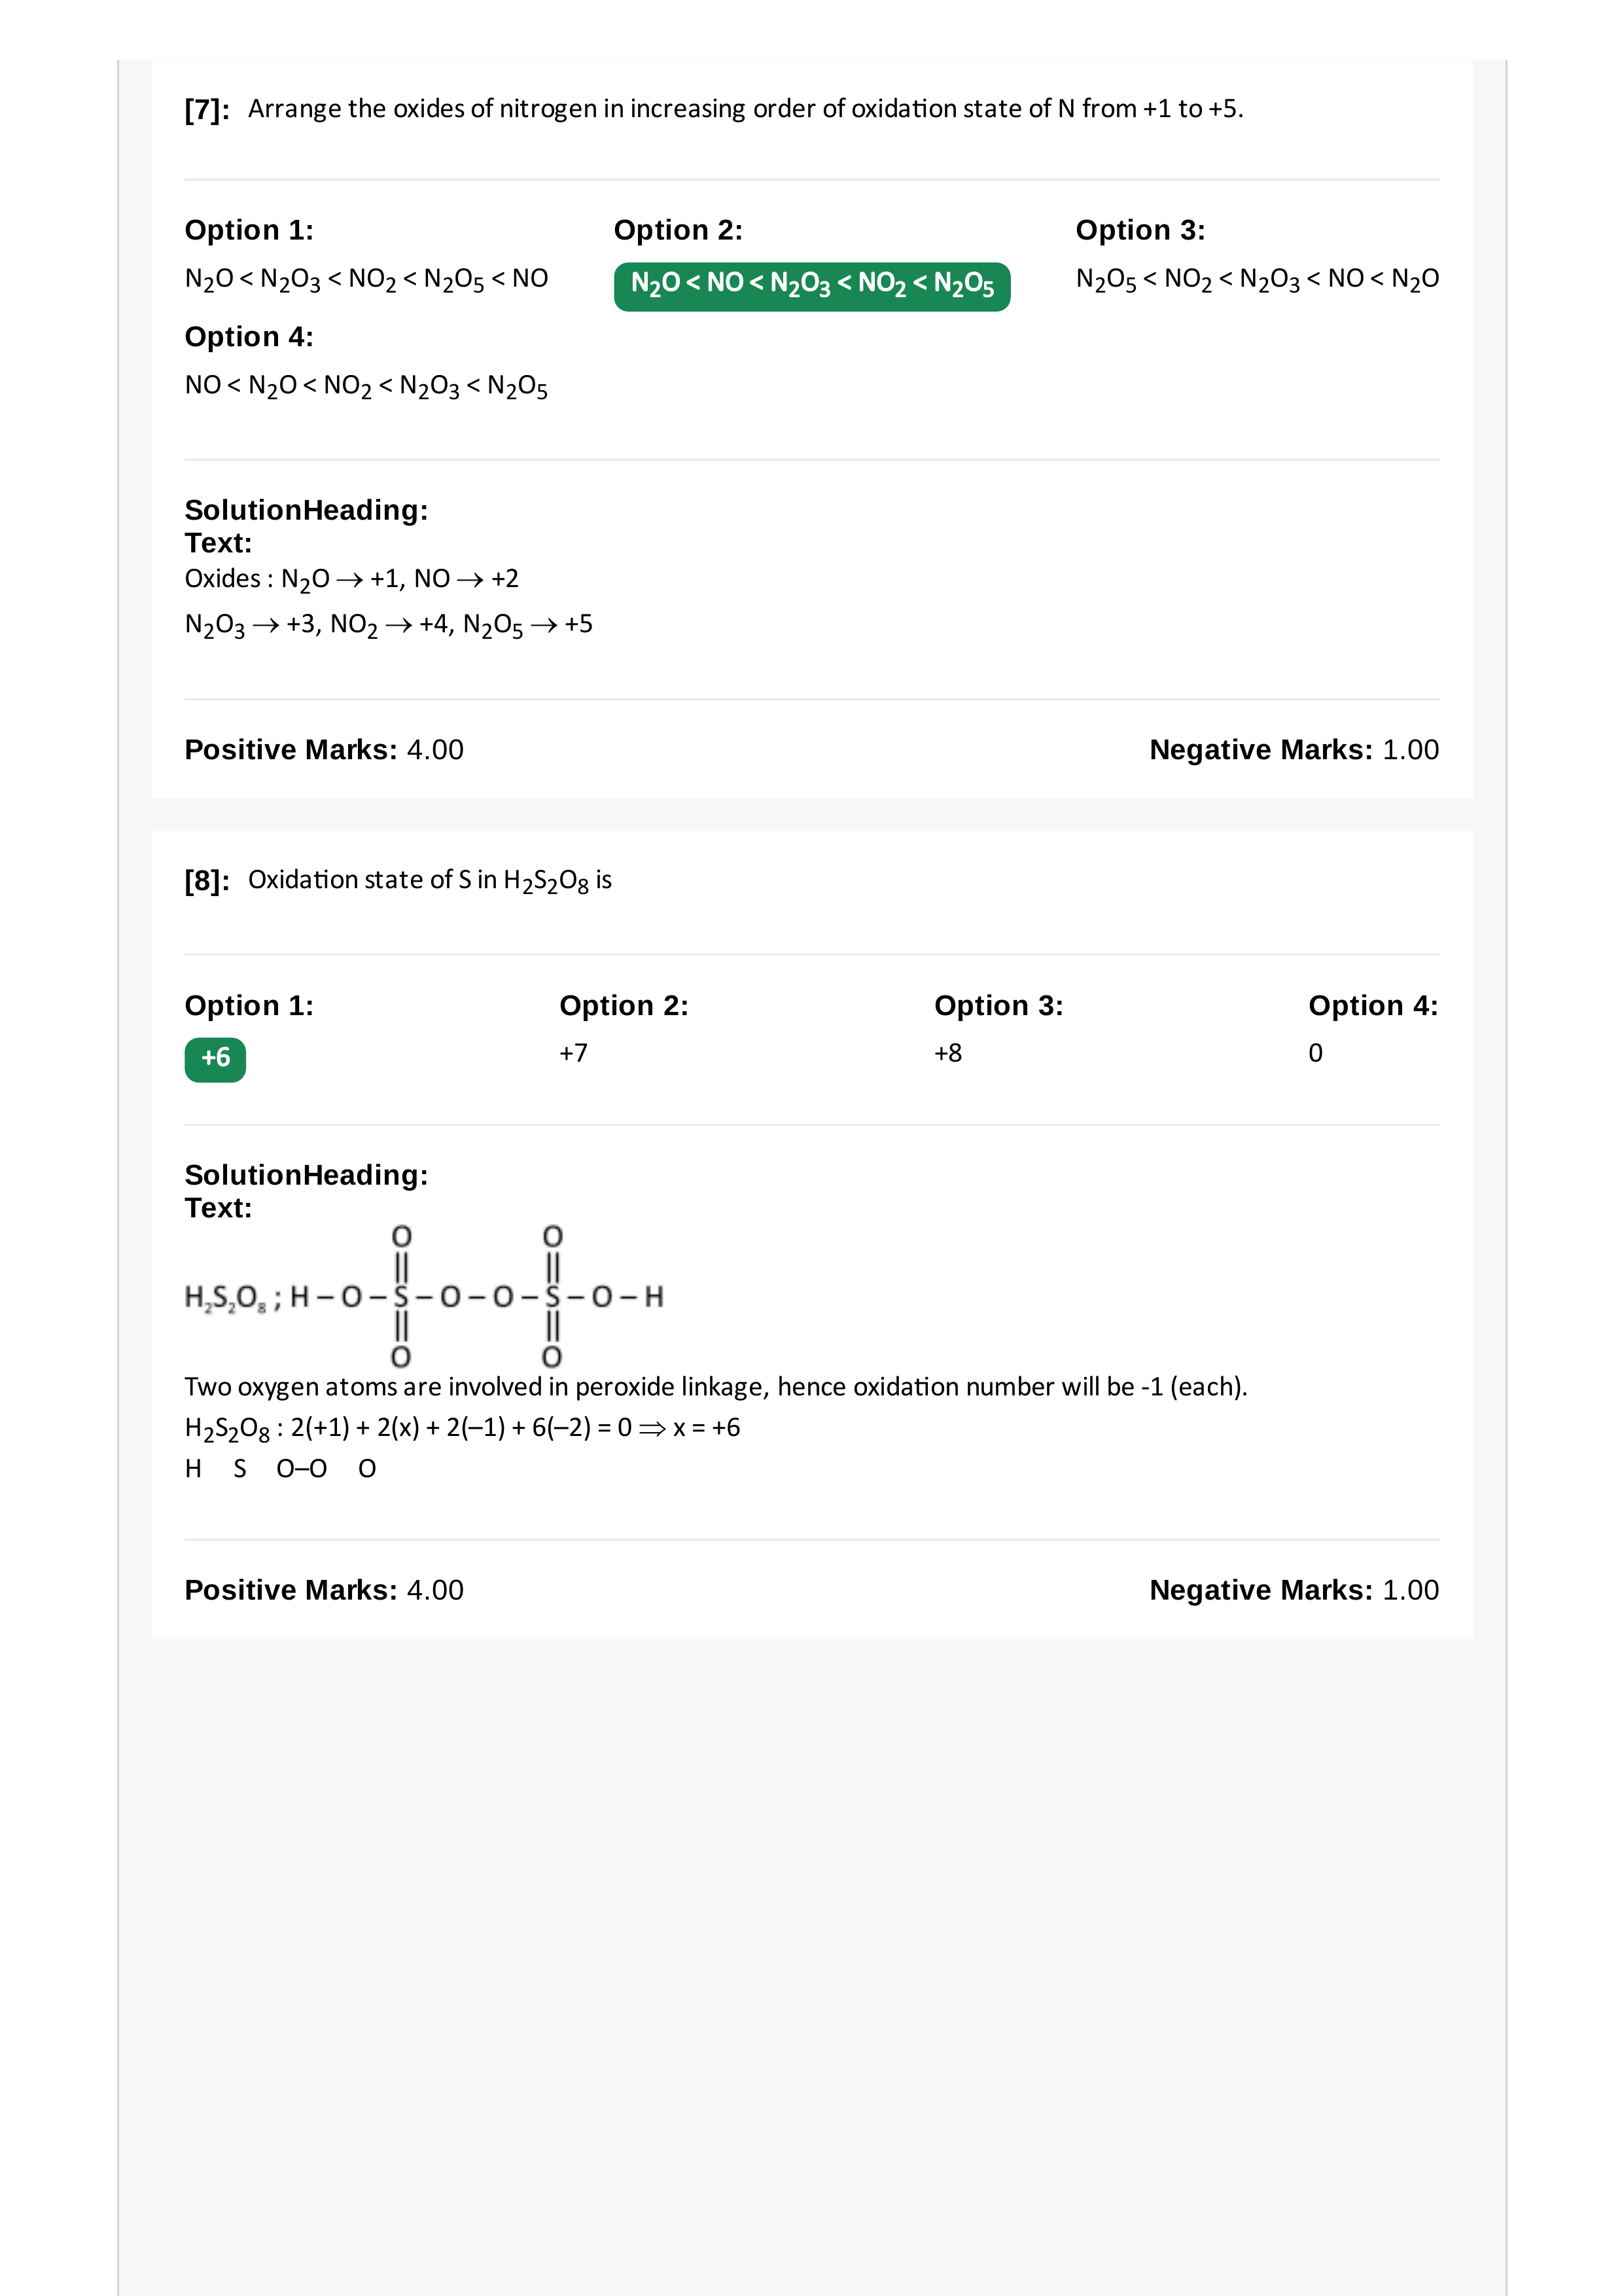Viewport: 1622px width, 2296px height.
Task: Choose Option 3 ordering starting with N2O5
Action: tap(1257, 279)
